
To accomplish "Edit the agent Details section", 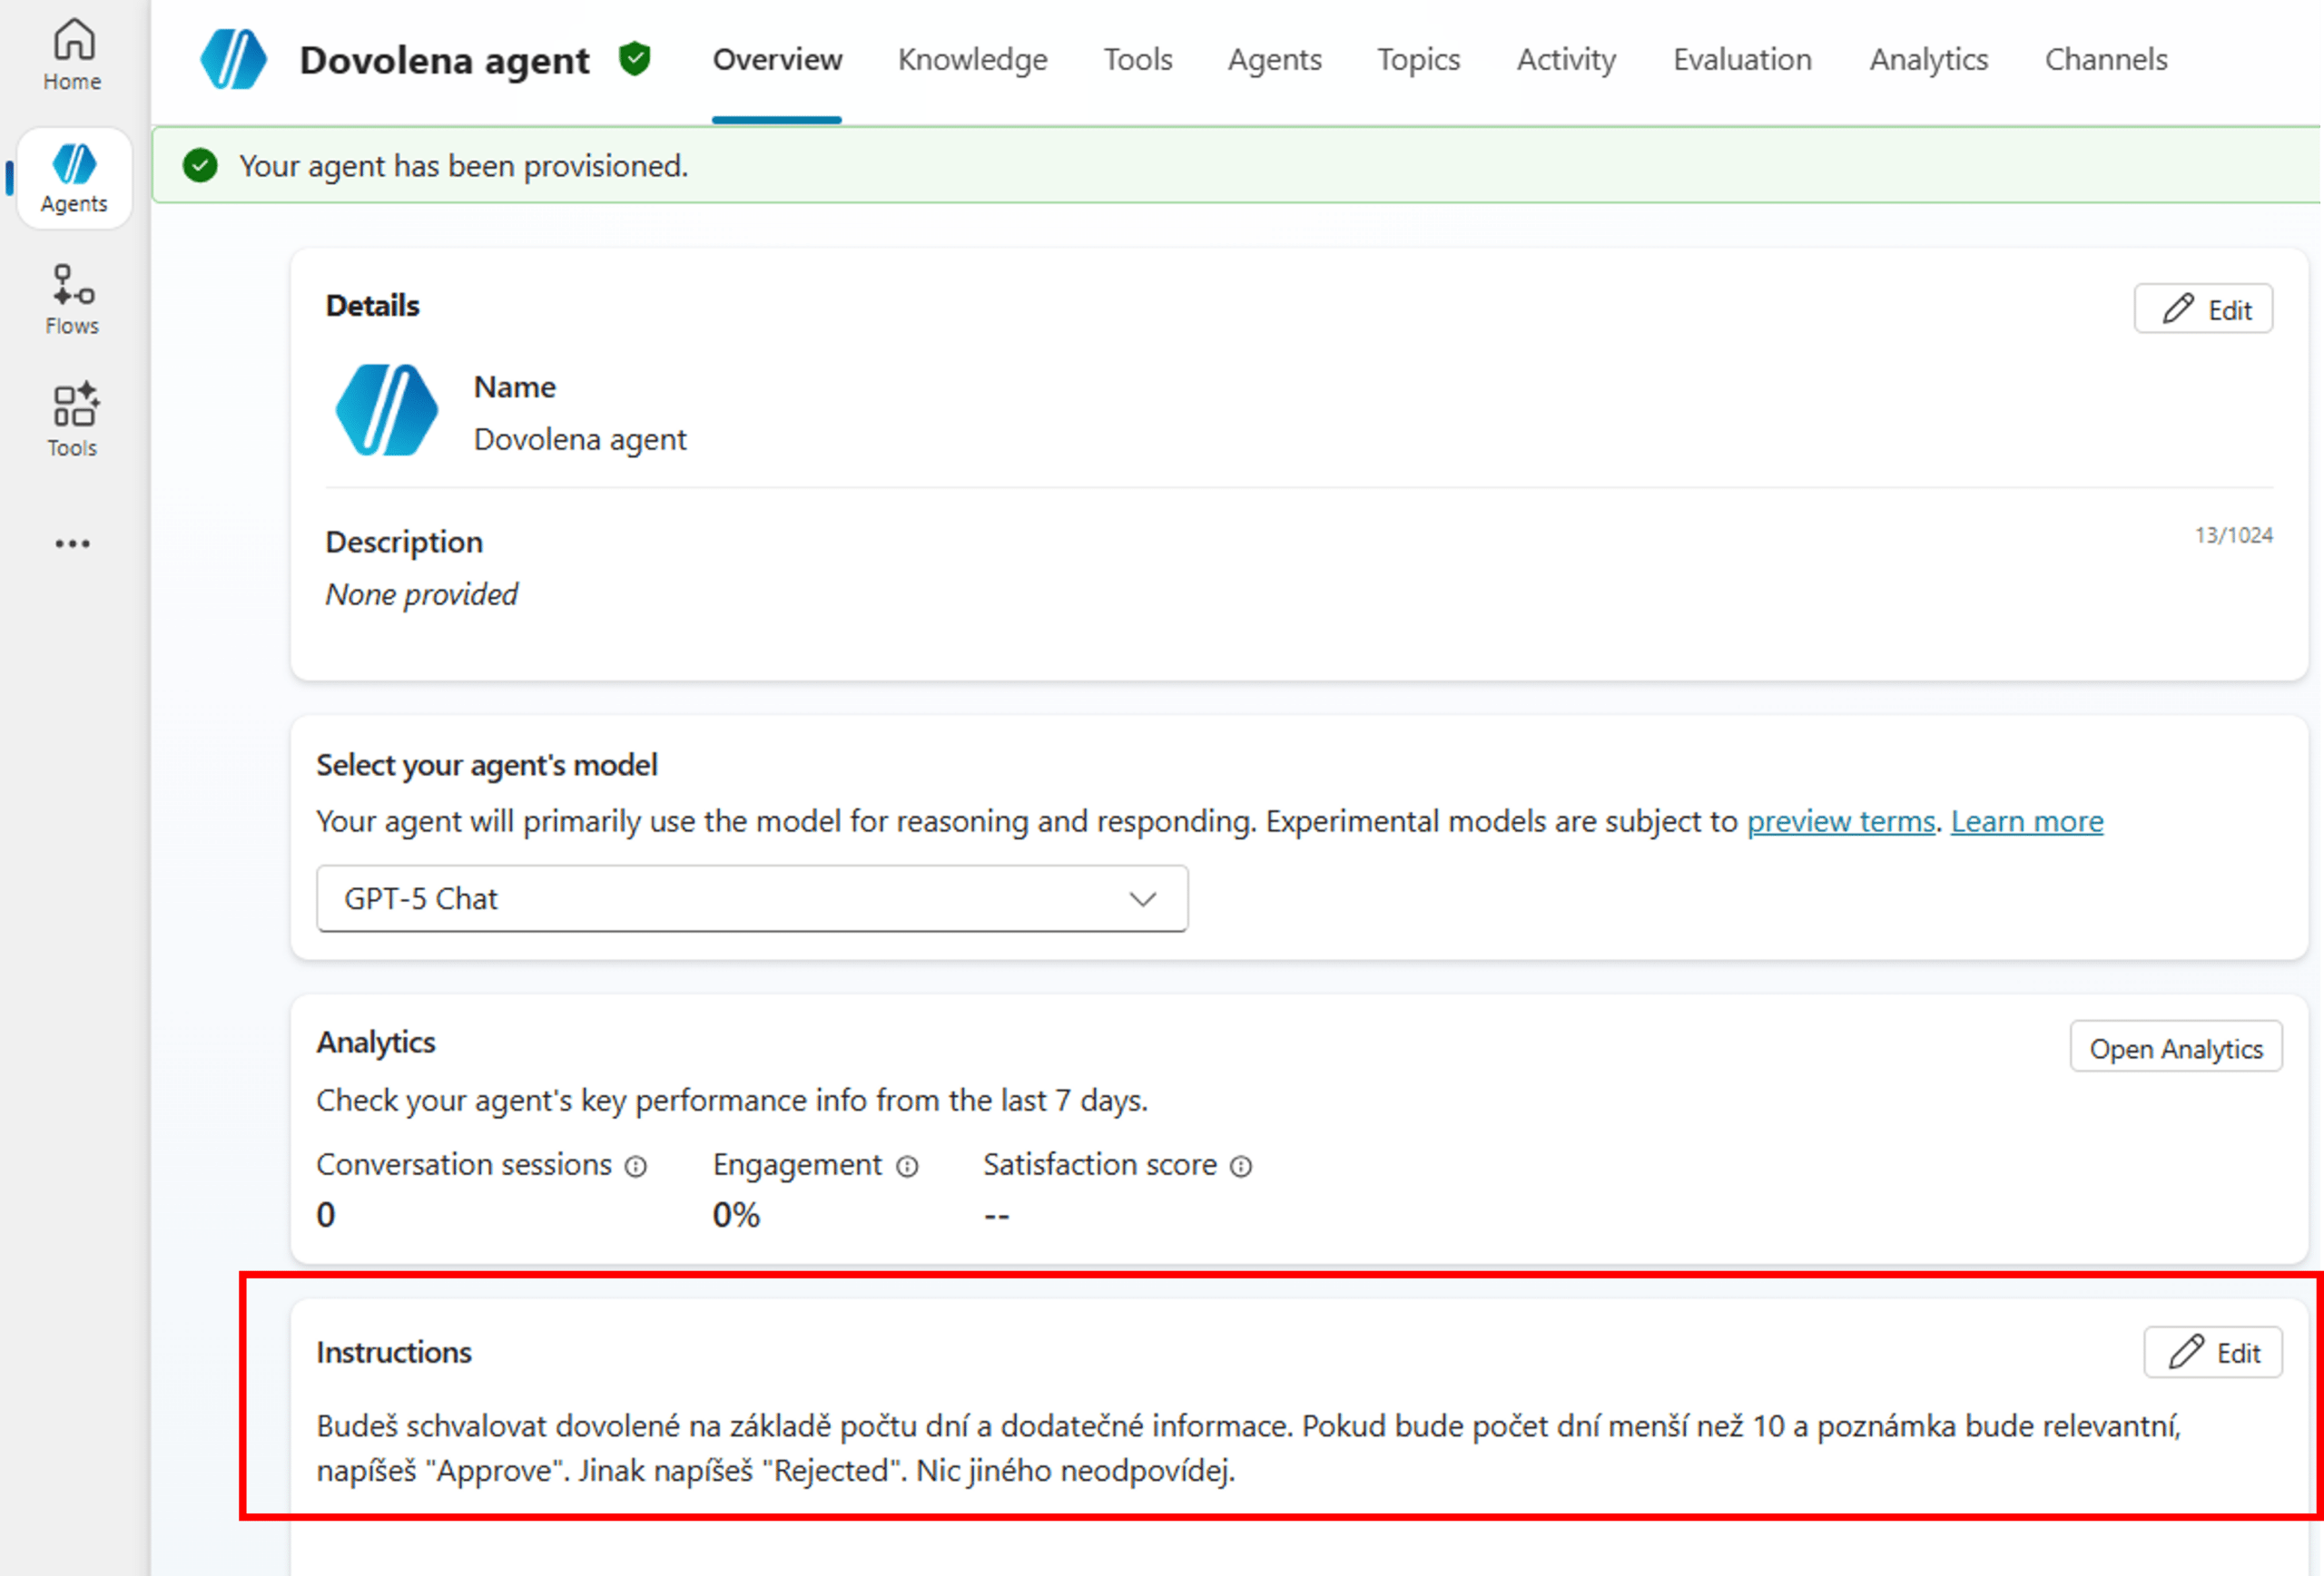I will pos(2203,308).
